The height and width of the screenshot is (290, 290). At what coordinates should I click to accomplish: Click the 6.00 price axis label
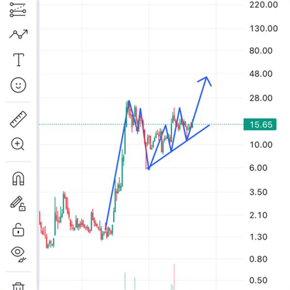point(258,168)
